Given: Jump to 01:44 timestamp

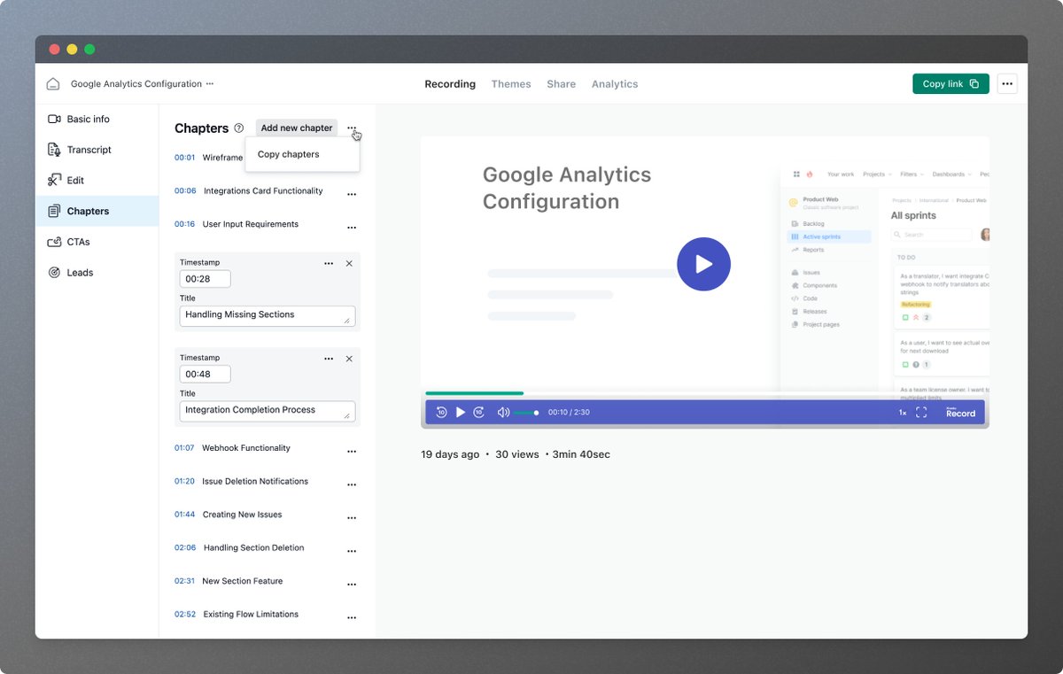Looking at the screenshot, I should 185,515.
